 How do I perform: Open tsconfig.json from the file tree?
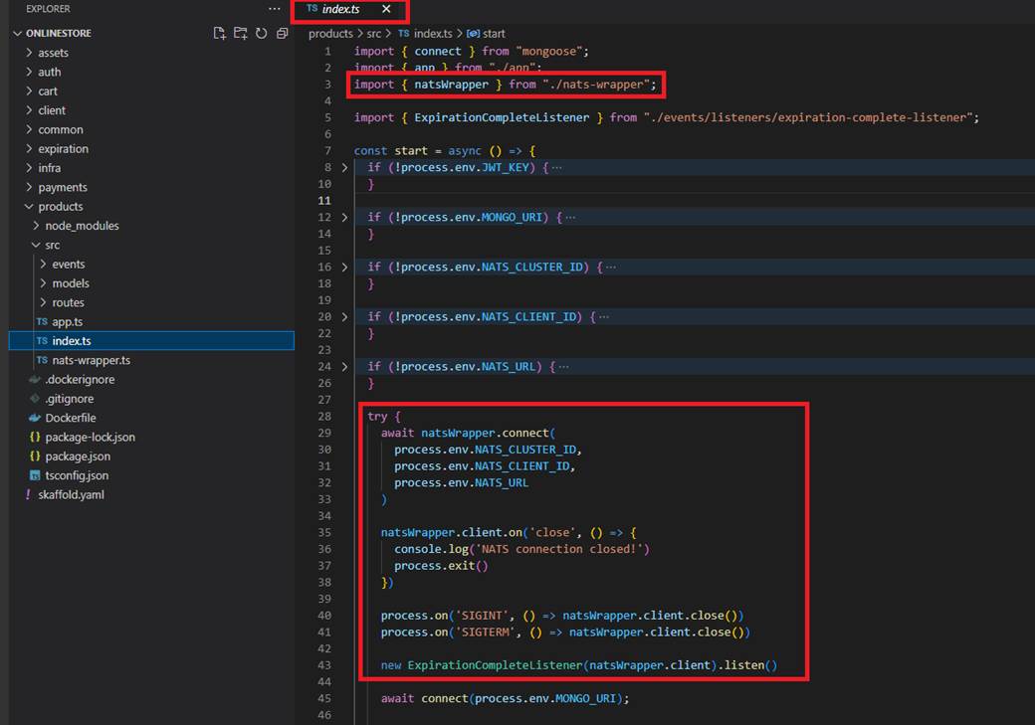[77, 475]
